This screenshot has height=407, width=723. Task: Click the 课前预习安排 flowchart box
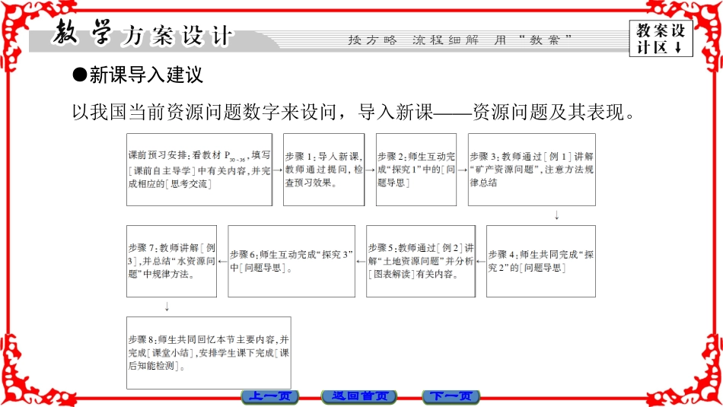pos(199,170)
